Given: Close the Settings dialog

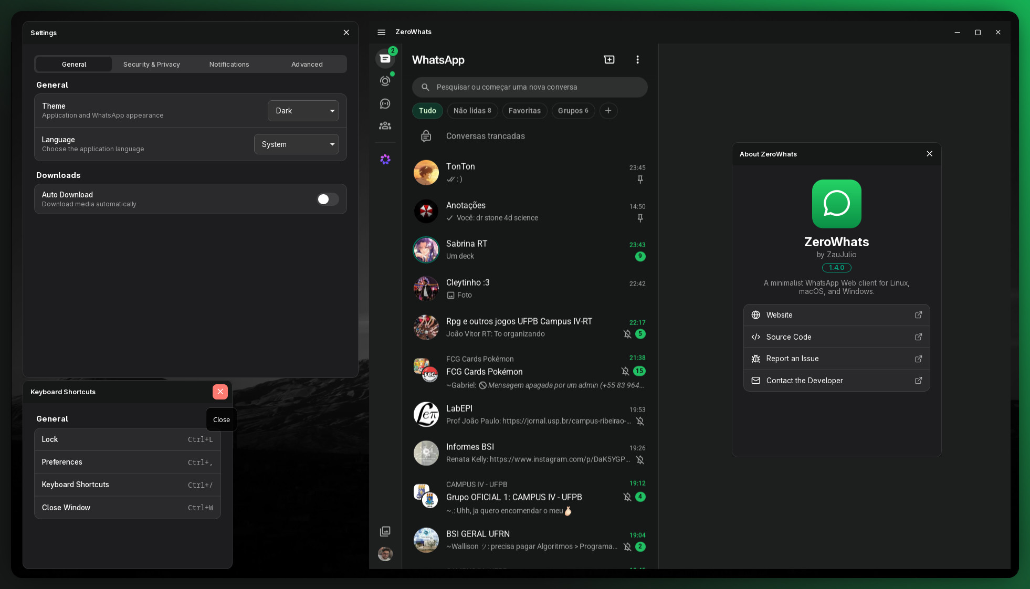Looking at the screenshot, I should click(x=346, y=33).
